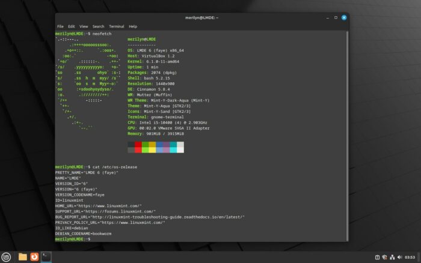This screenshot has width=421, height=263.
Task: Click the 'Resolution: 1440x900' line
Action: [151, 83]
